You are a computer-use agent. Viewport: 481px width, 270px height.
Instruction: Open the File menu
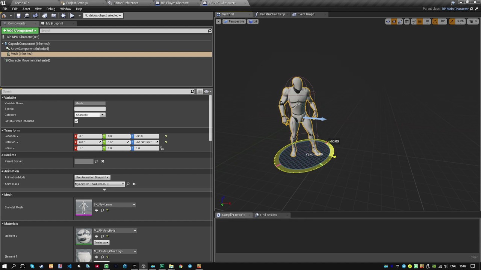tap(5, 9)
